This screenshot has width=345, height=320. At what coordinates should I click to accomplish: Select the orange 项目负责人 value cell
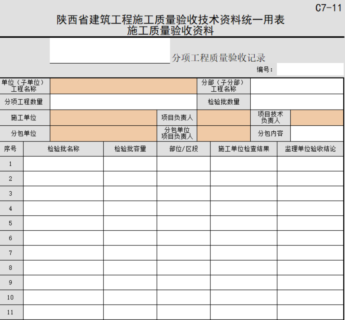pos(224,118)
